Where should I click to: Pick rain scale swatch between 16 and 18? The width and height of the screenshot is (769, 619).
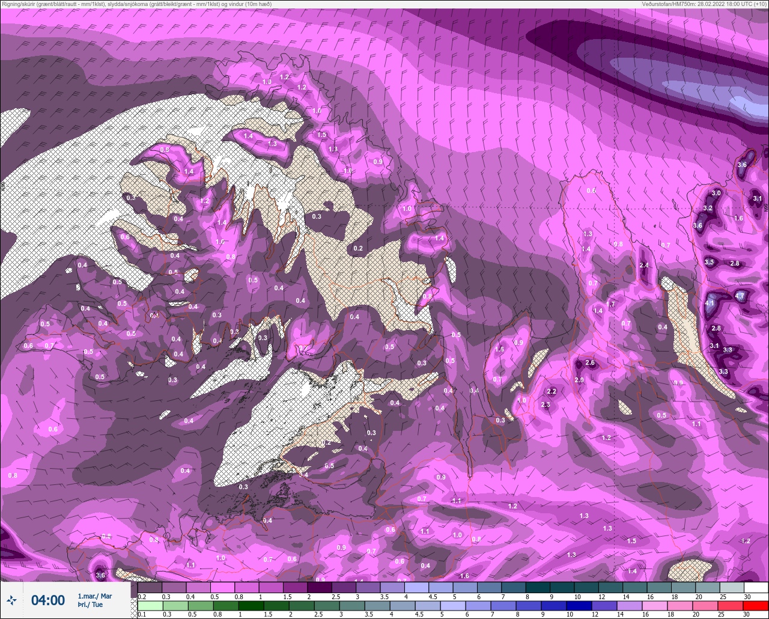coord(655,606)
